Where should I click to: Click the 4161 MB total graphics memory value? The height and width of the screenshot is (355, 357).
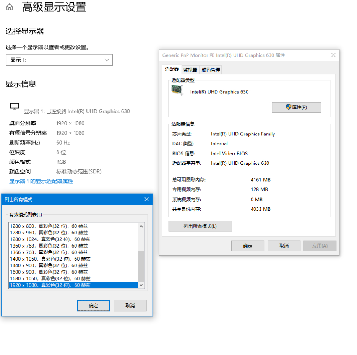[260, 180]
